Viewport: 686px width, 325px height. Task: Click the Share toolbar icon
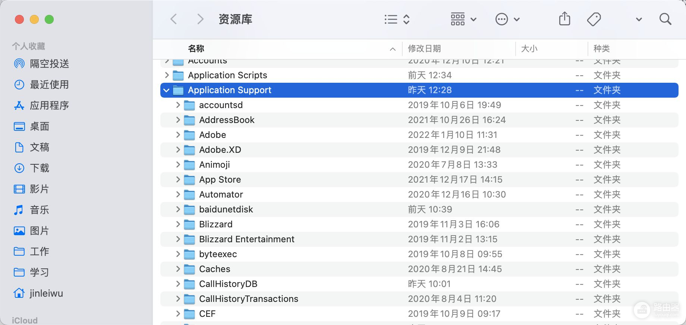(564, 19)
